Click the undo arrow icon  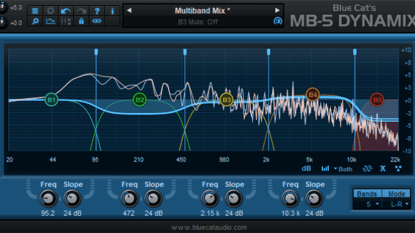(66, 11)
